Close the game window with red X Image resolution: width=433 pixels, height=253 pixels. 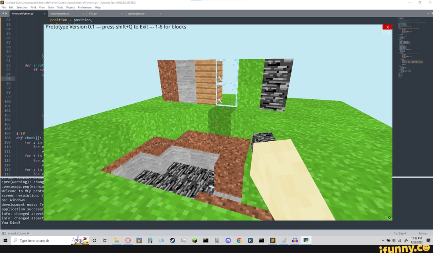tap(387, 27)
